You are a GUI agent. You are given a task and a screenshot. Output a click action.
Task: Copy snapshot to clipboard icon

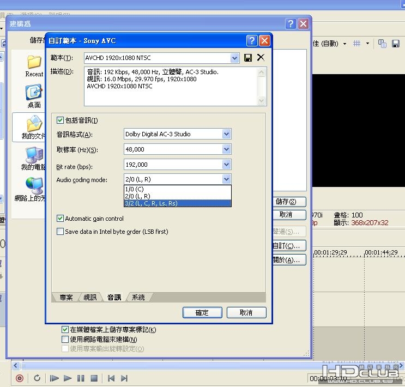pyautogui.click(x=382, y=44)
